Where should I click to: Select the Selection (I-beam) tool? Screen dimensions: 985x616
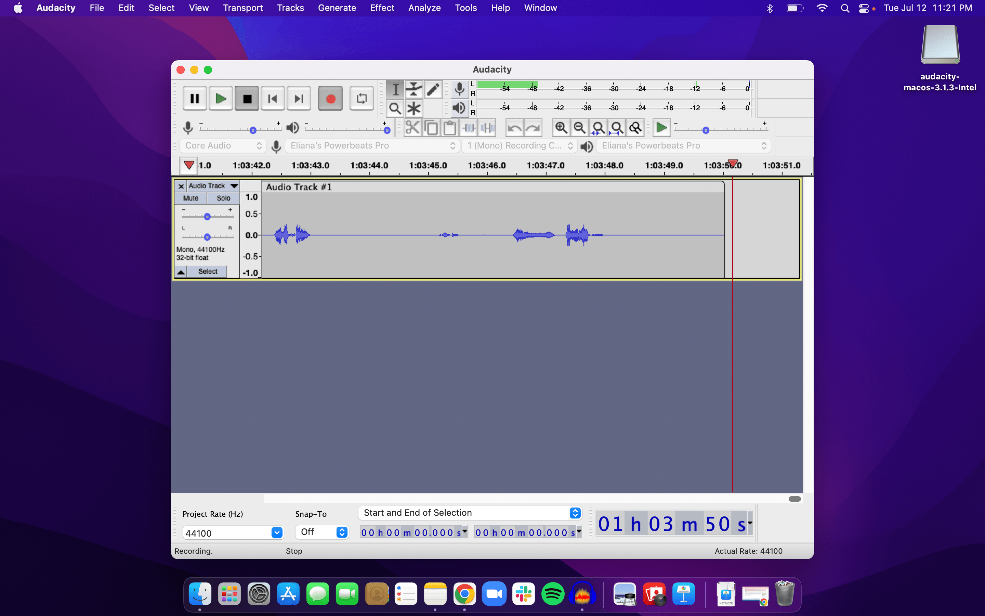pyautogui.click(x=395, y=89)
